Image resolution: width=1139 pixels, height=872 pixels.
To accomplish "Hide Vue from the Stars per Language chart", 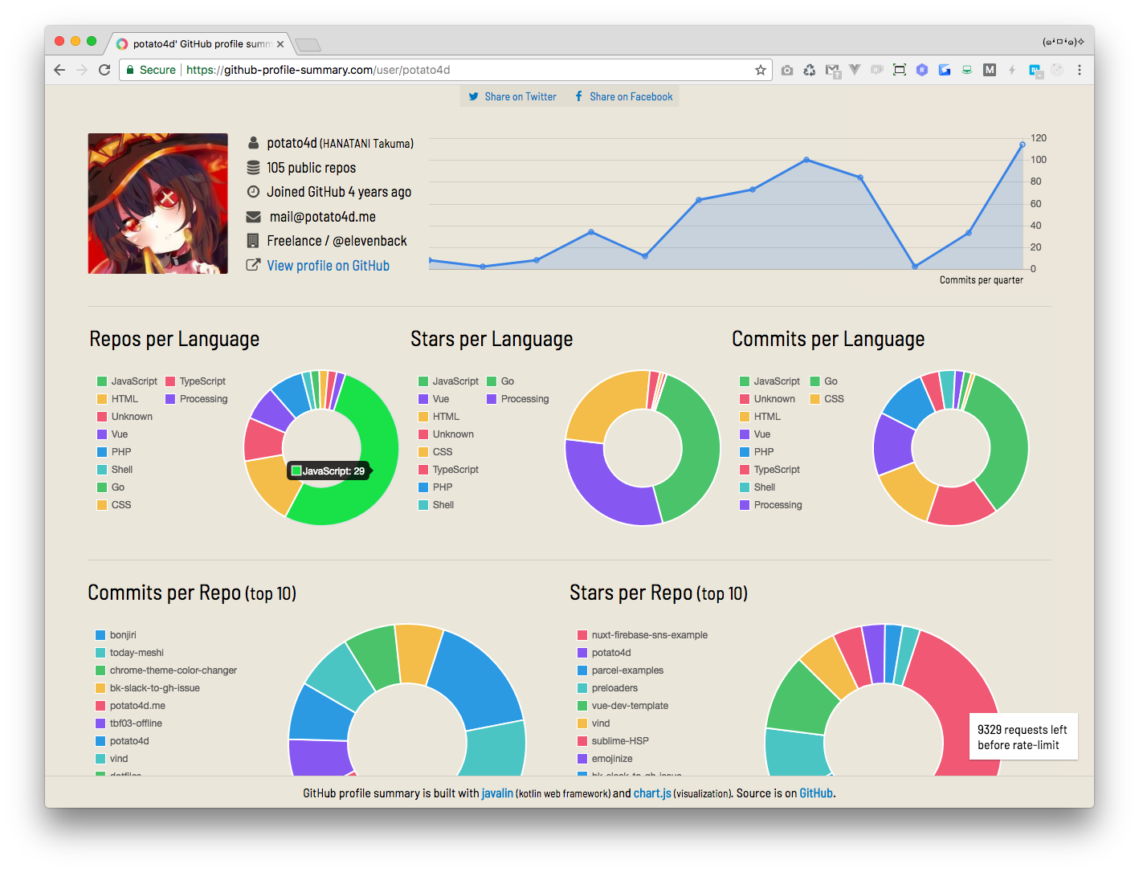I will click(x=440, y=398).
